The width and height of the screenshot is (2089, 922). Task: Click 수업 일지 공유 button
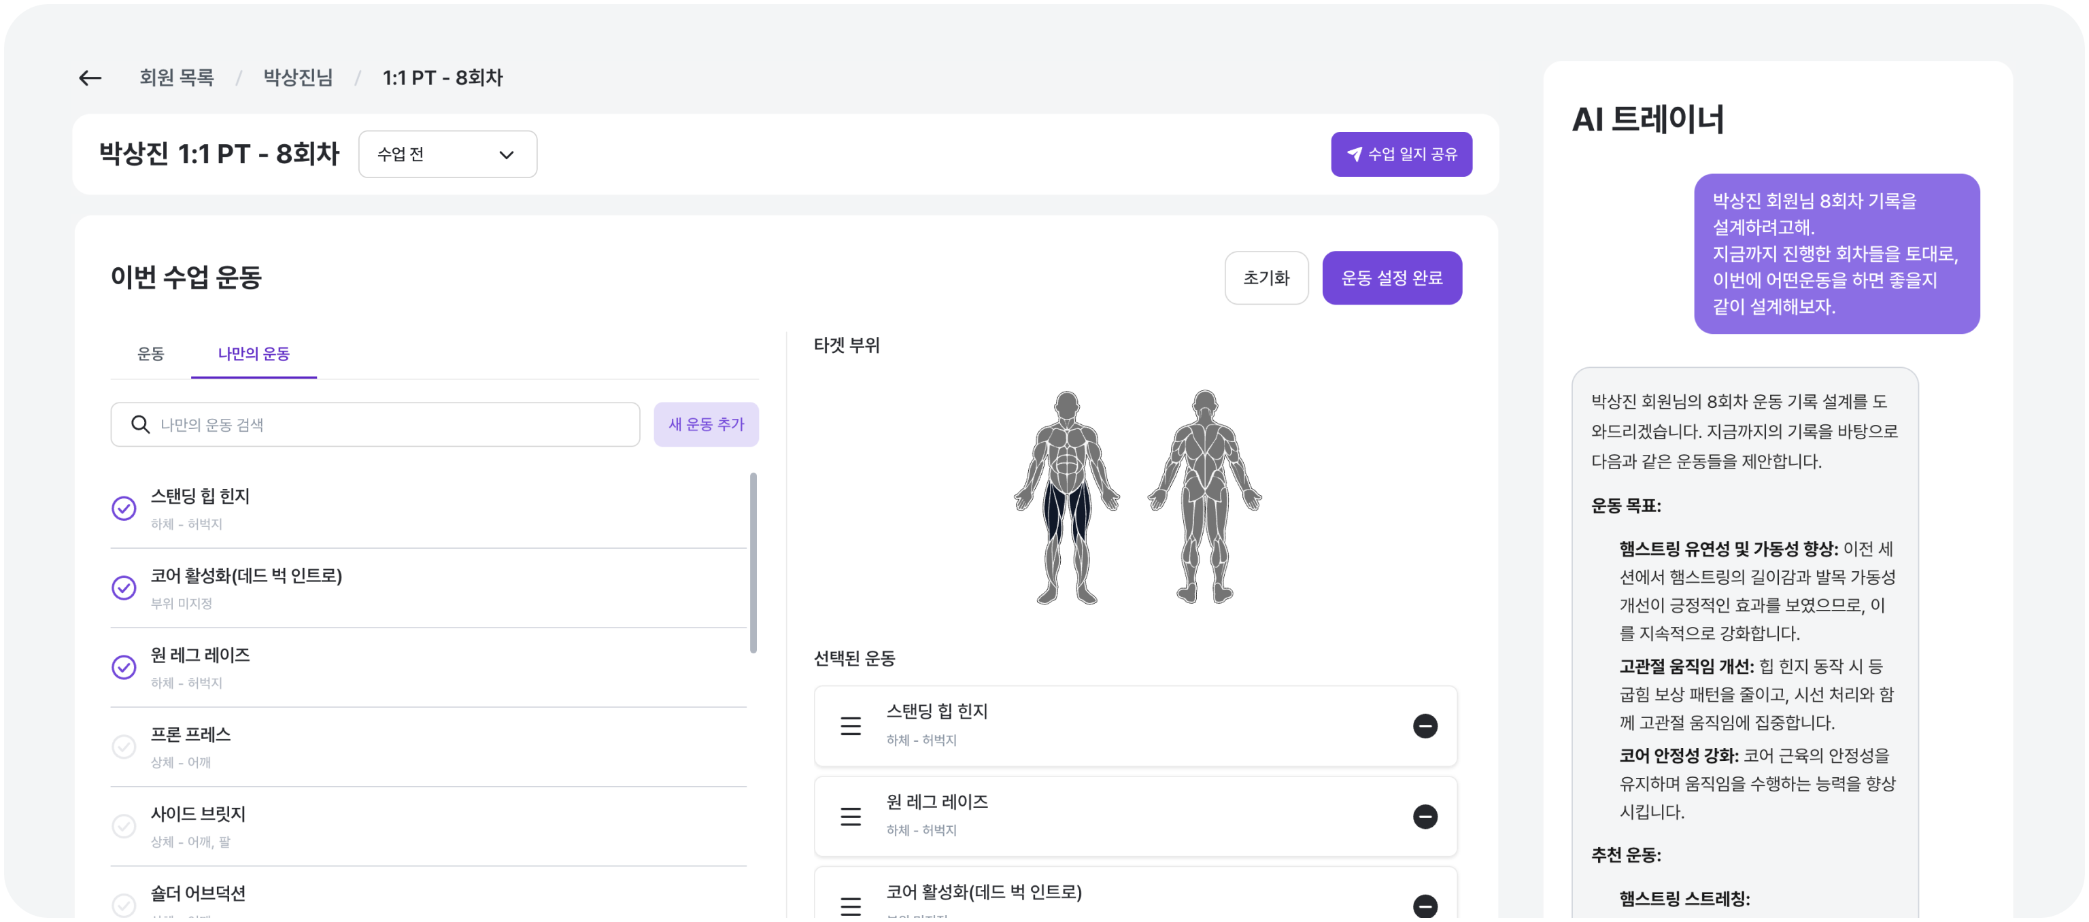pos(1401,154)
